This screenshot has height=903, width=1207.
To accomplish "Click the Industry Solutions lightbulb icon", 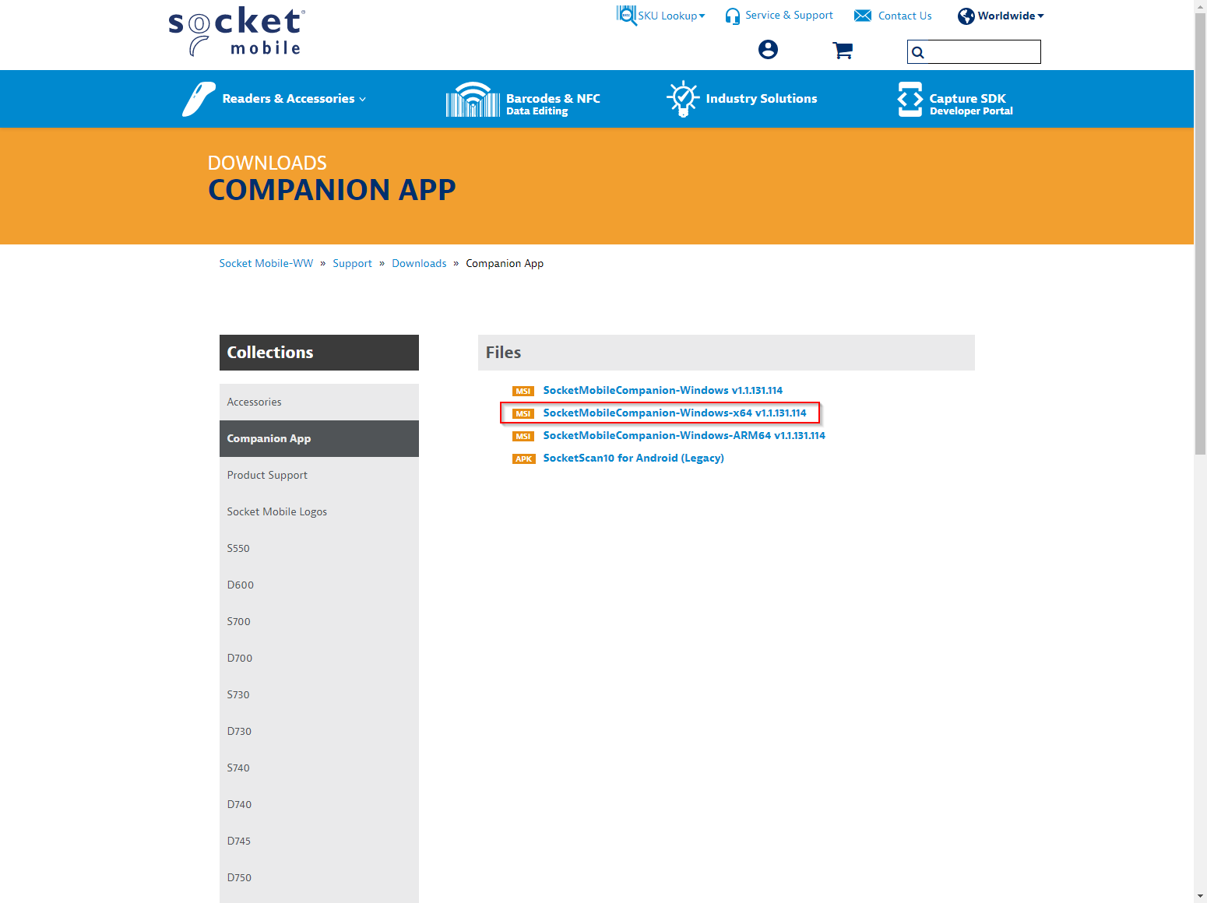I will (x=682, y=99).
